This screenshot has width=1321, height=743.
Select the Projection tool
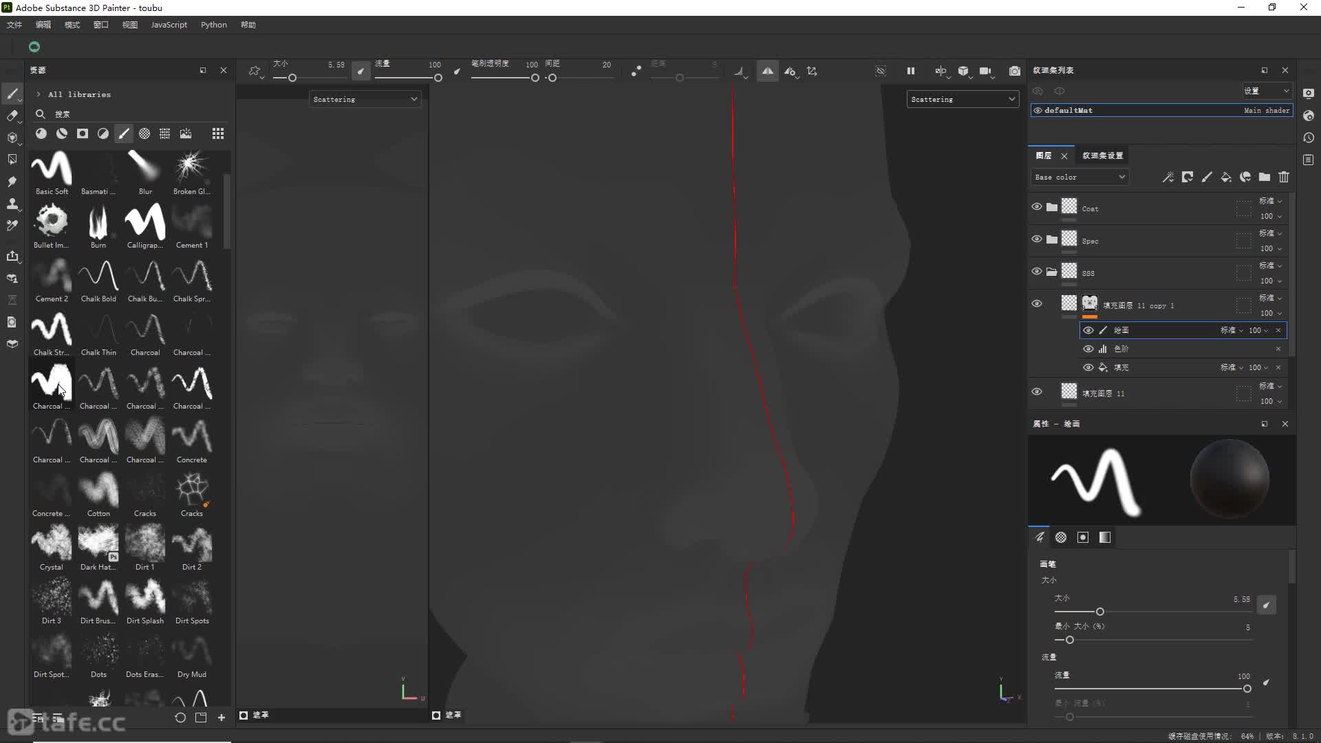12,138
